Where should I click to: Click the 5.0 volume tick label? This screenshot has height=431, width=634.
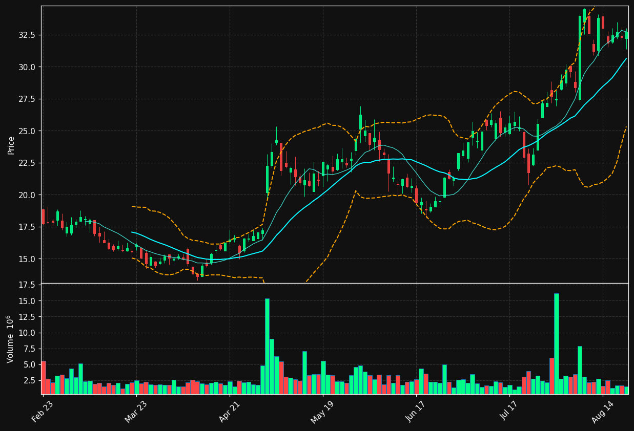click(29, 365)
